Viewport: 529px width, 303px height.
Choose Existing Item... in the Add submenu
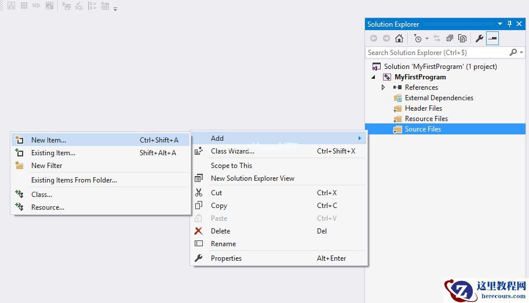coord(101,153)
